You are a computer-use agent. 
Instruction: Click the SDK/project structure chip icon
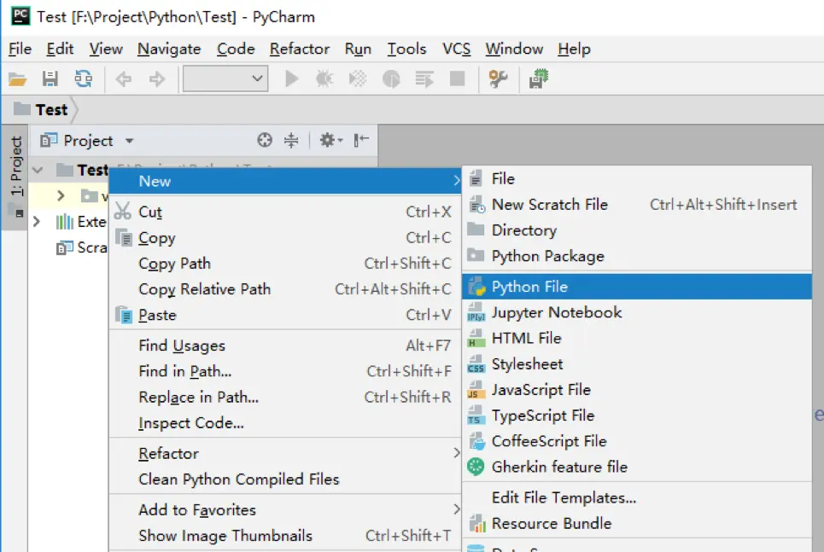click(x=538, y=79)
